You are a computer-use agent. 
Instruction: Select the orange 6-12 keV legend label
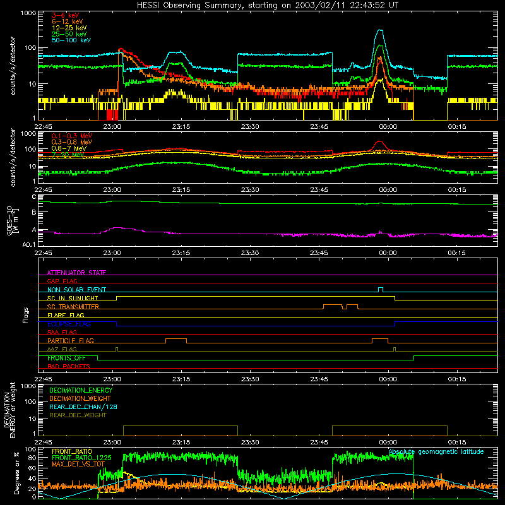(68, 21)
